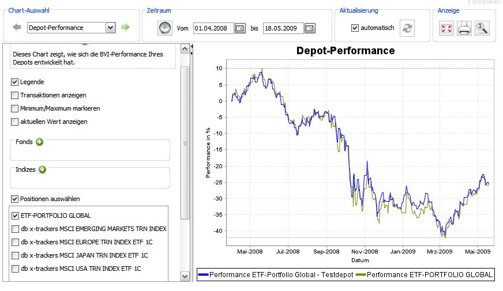Image resolution: width=503 pixels, height=291 pixels.
Task: Click the Jul-2008 axis label
Action: pos(288,252)
